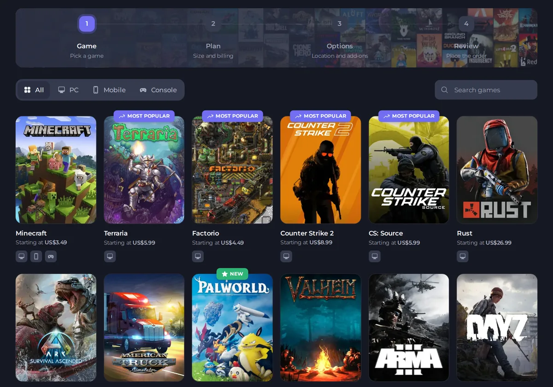Go to step 3 Options circle

pos(340,23)
